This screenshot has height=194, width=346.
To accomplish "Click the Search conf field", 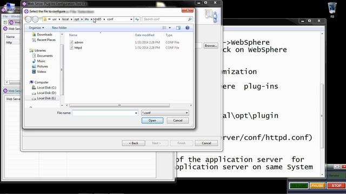I will 164,19.
